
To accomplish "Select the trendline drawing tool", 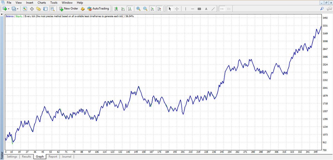I will 213,9.
